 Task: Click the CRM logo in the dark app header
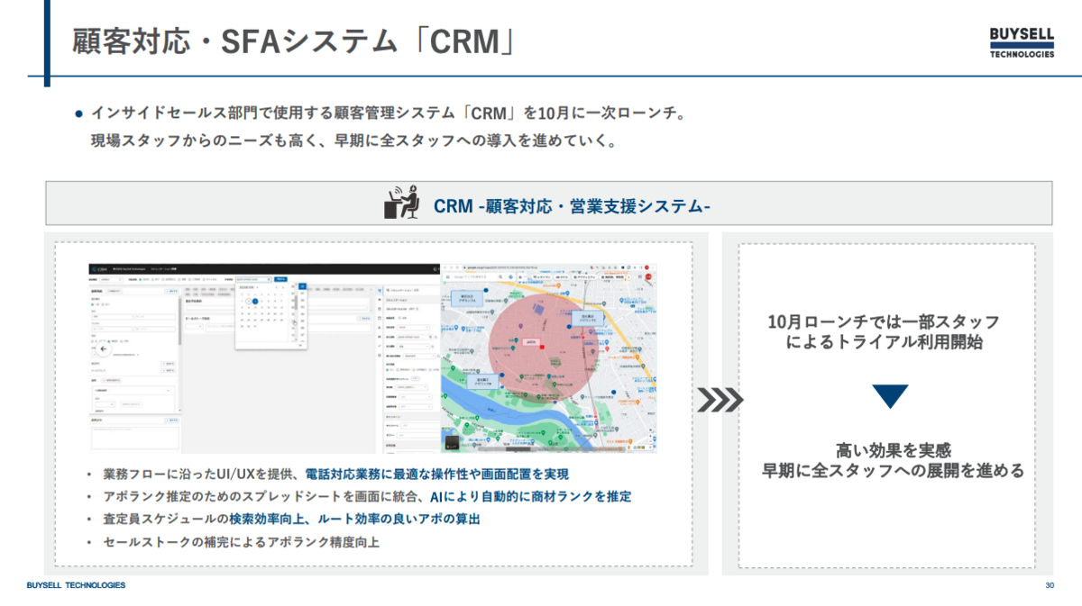click(99, 269)
